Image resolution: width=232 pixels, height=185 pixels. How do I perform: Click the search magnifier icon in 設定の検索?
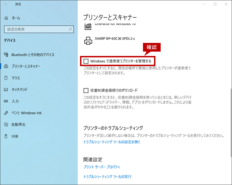tap(70, 29)
